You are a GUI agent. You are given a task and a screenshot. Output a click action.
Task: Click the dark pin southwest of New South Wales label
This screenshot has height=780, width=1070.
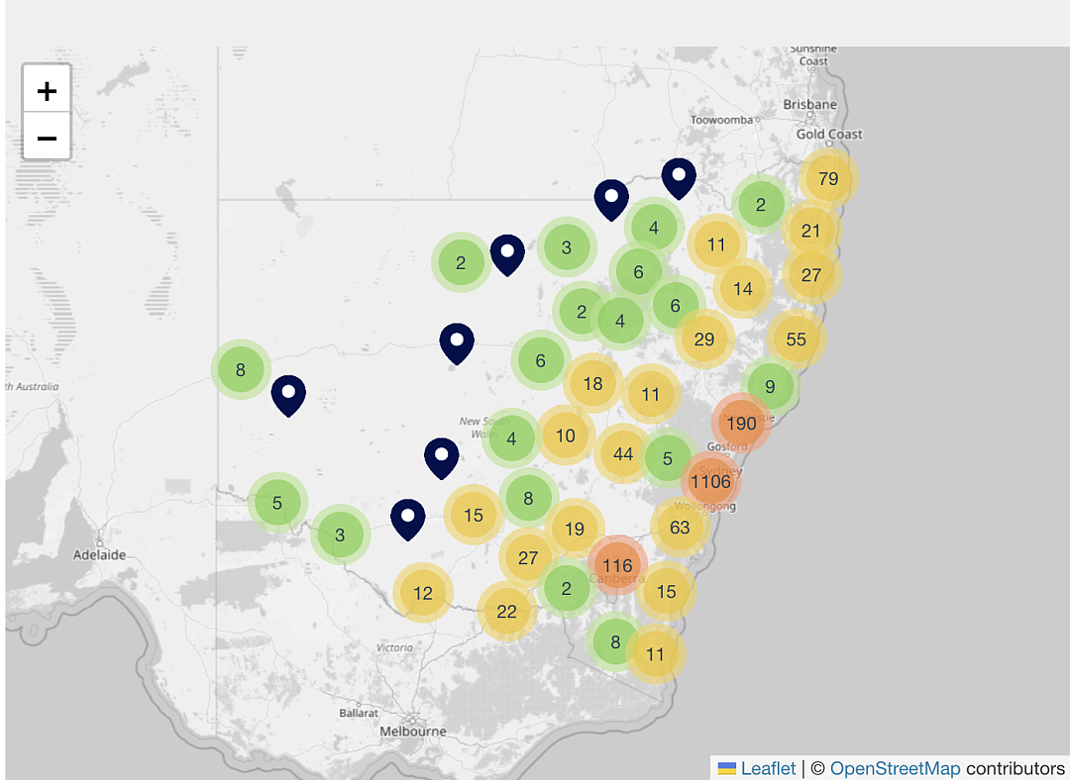point(442,458)
